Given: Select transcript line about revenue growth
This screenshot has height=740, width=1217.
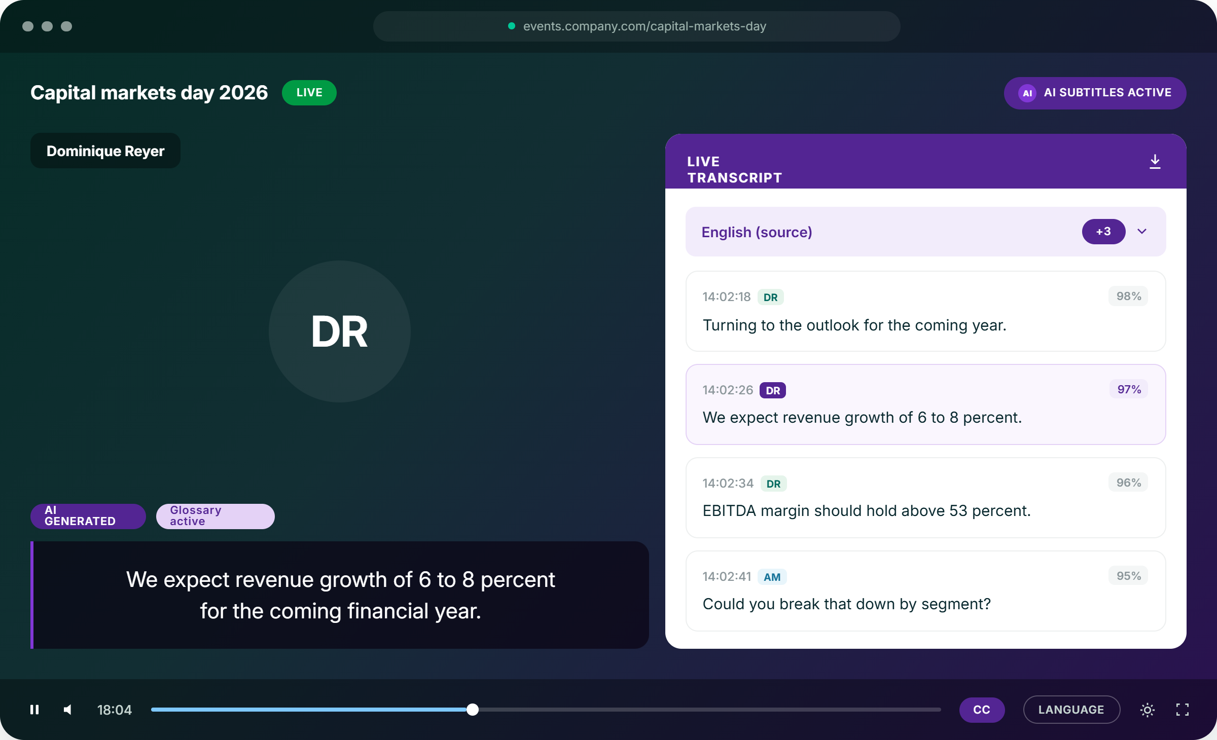Looking at the screenshot, I should tap(925, 404).
